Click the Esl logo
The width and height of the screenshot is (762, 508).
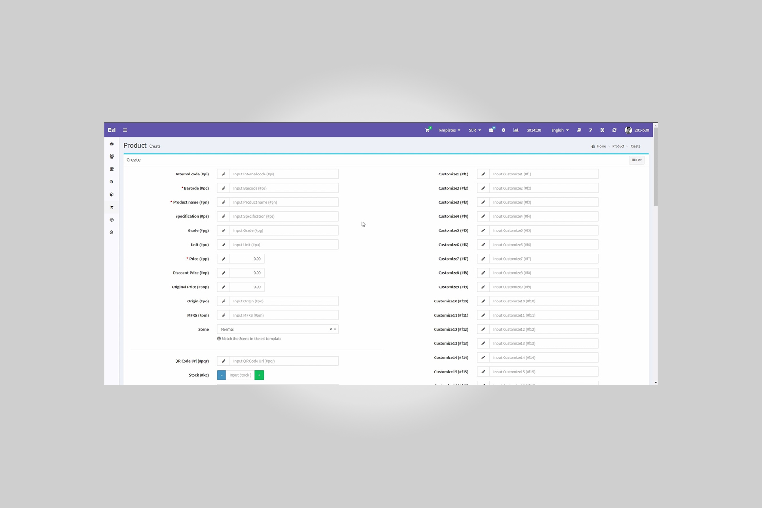coord(112,130)
